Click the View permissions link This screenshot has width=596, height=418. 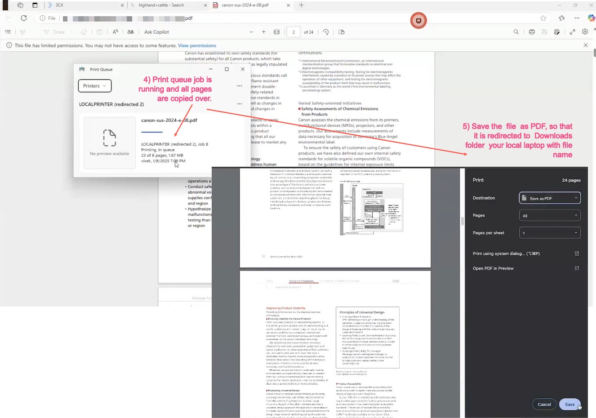click(197, 45)
